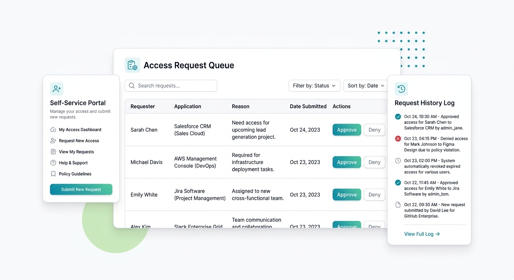Click the file icon for David Lee entry
Viewport: 514px width, 280px height.
pyautogui.click(x=398, y=205)
